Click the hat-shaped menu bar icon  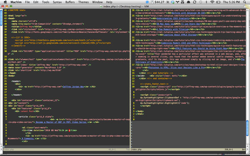click(189, 2)
